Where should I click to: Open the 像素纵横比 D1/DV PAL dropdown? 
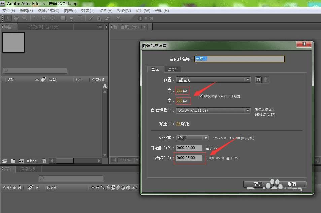[213, 110]
